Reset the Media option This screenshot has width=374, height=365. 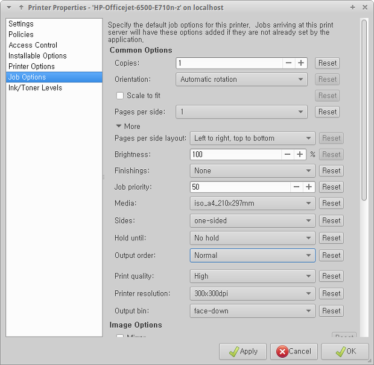[331, 204]
